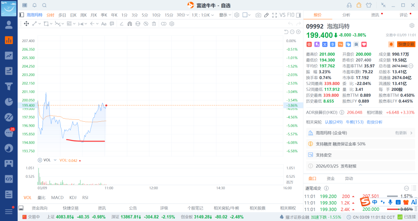The image size is (418, 221).
Task: Enable the magnet snap drawing tool
Action: 130,24
